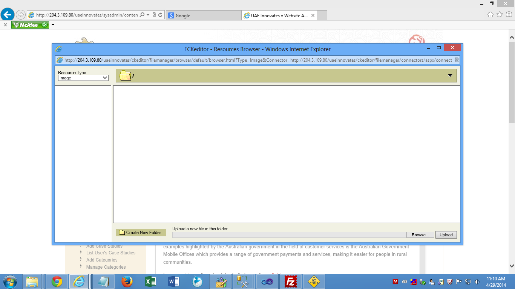Screen dimensions: 515x289
Task: Switch to the Google tab
Action: click(204, 15)
